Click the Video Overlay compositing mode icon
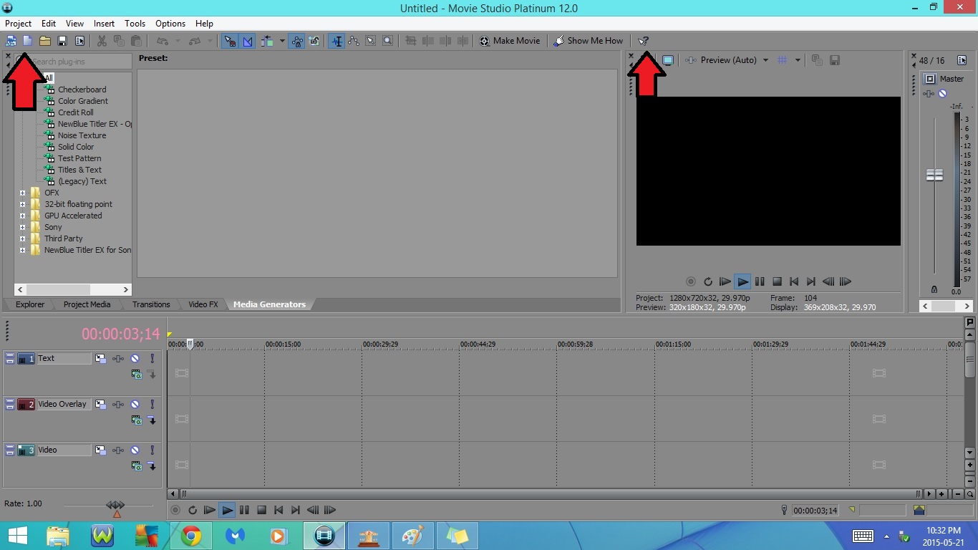978x550 pixels. [x=136, y=420]
